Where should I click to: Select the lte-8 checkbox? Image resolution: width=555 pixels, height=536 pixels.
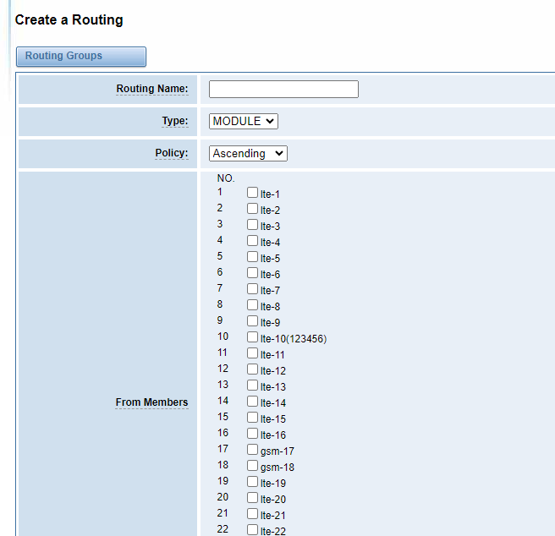pos(252,305)
